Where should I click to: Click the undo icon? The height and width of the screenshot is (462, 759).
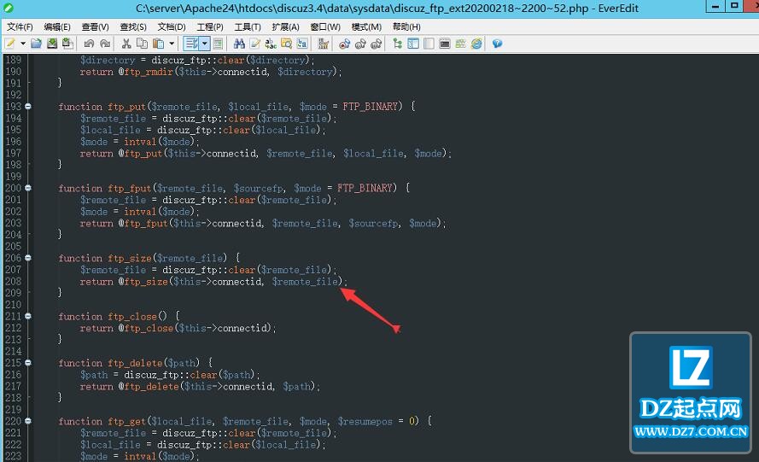[89, 44]
